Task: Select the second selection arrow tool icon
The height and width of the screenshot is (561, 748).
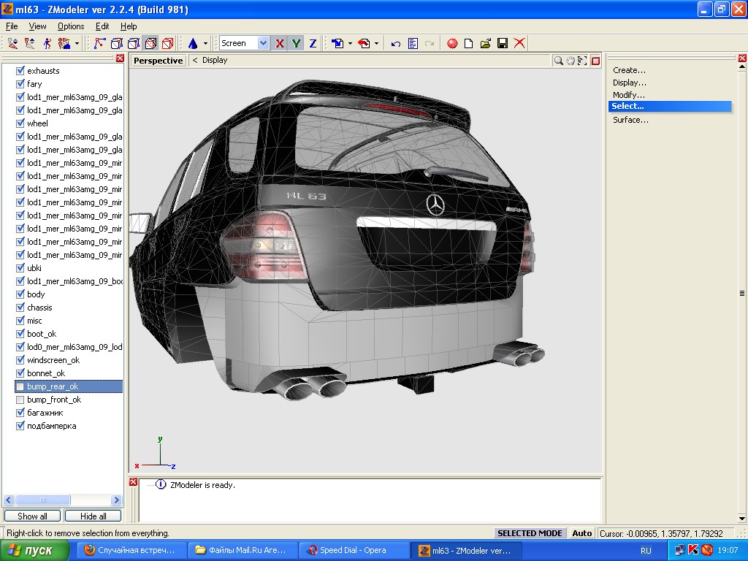Action: tap(29, 43)
